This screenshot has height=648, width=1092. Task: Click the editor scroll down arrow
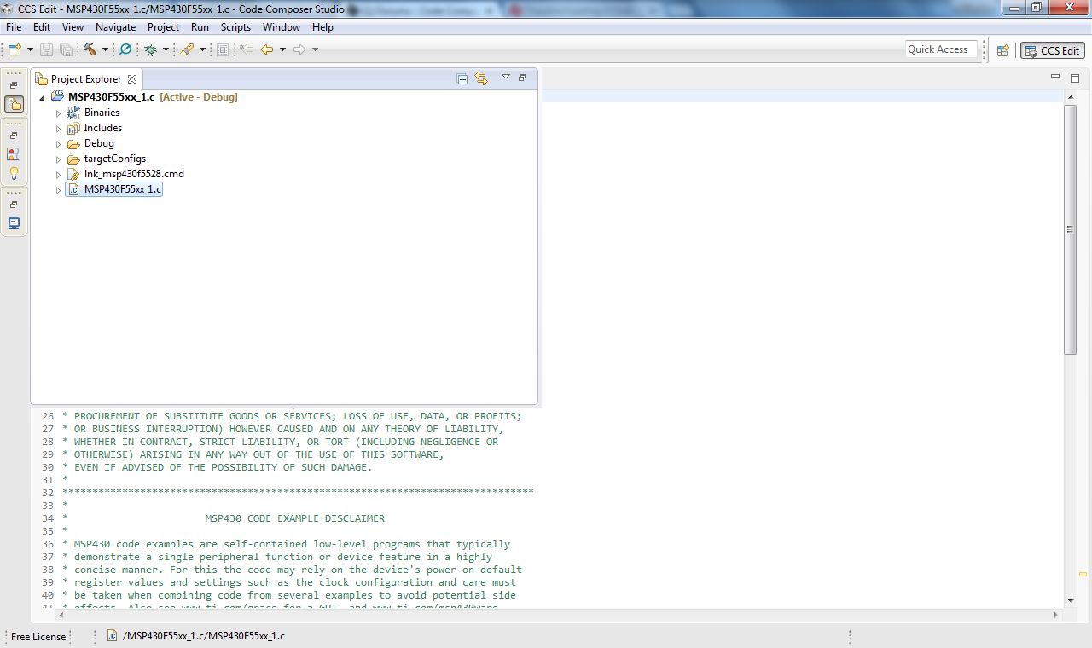(1070, 602)
